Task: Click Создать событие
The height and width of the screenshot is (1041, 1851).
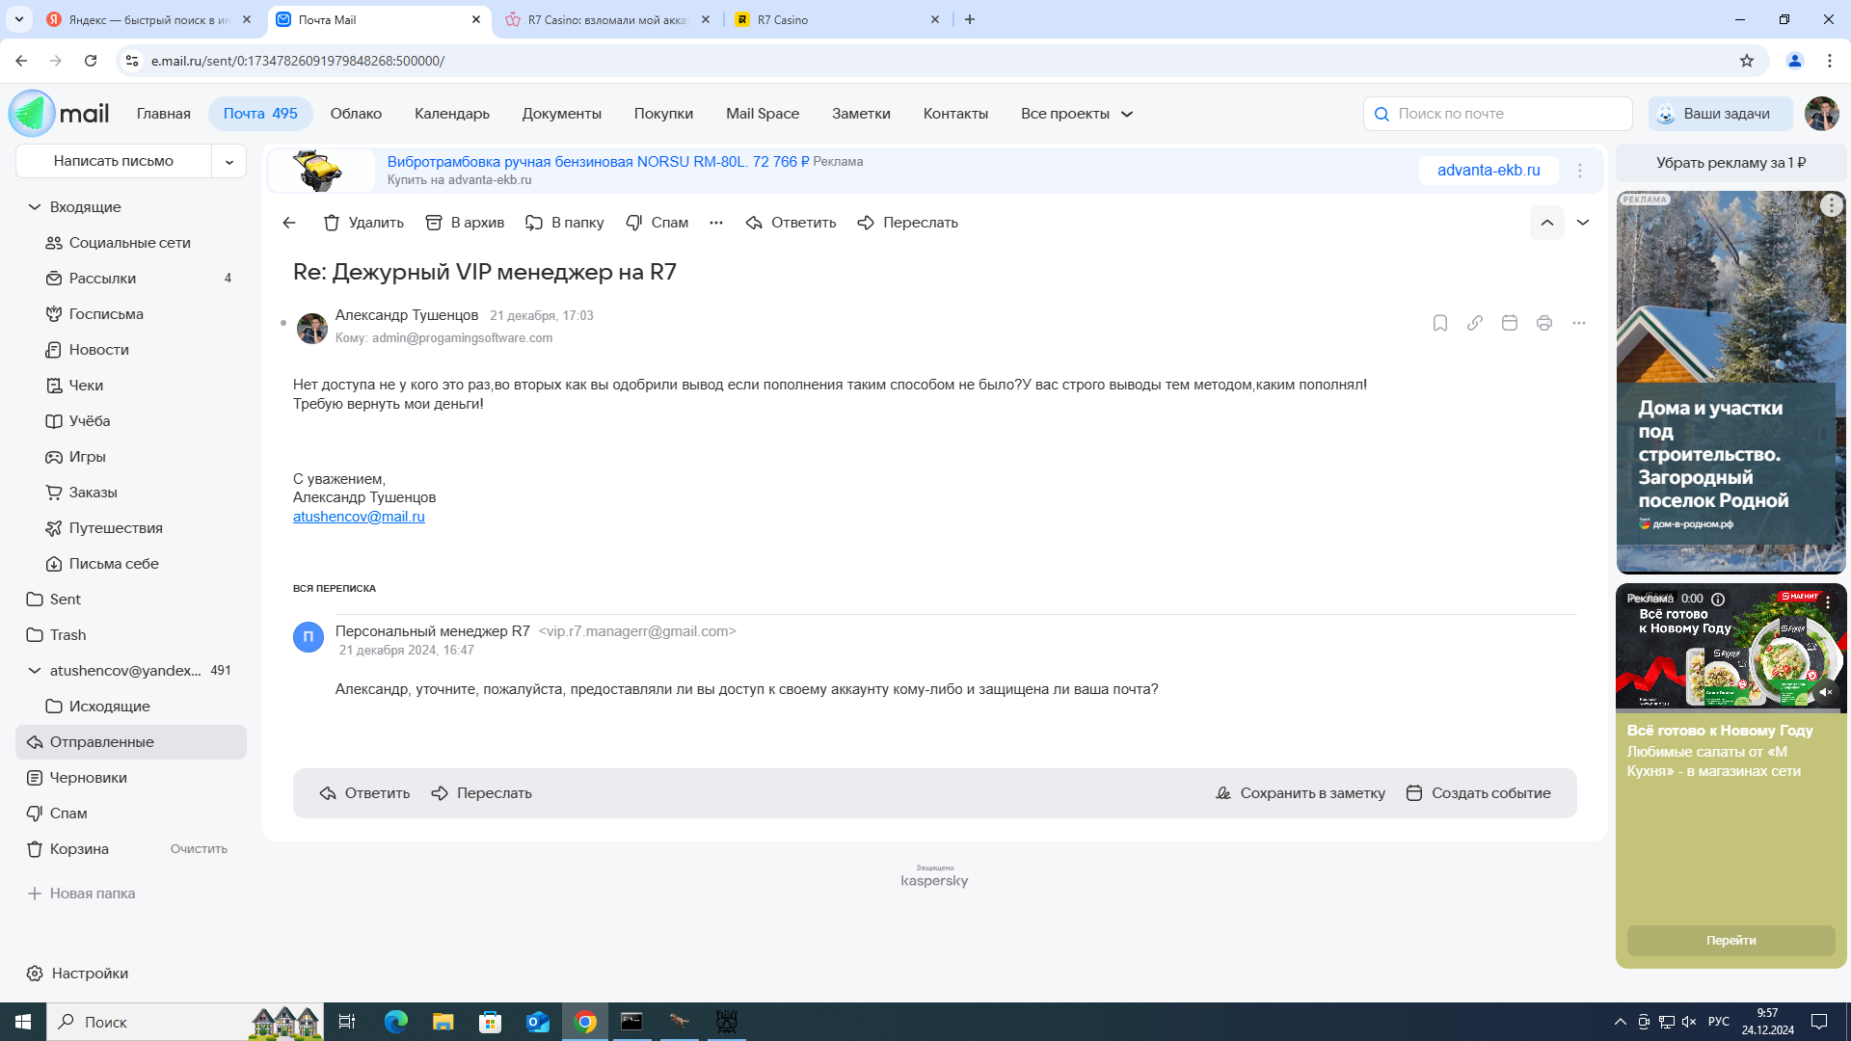Action: tap(1479, 793)
